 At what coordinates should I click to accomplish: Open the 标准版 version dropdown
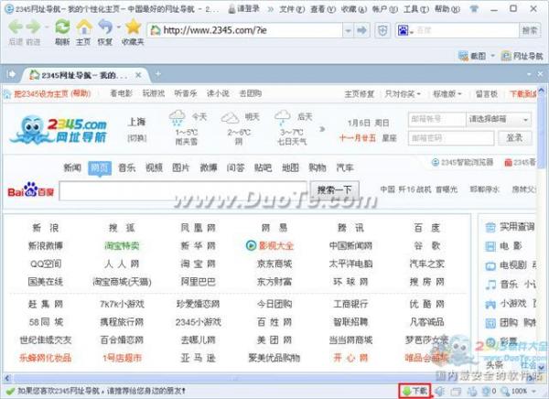[447, 94]
